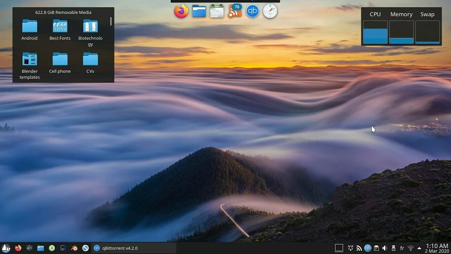451x254 pixels.
Task: Expand hidden system tray icons arrow
Action: tap(419, 248)
